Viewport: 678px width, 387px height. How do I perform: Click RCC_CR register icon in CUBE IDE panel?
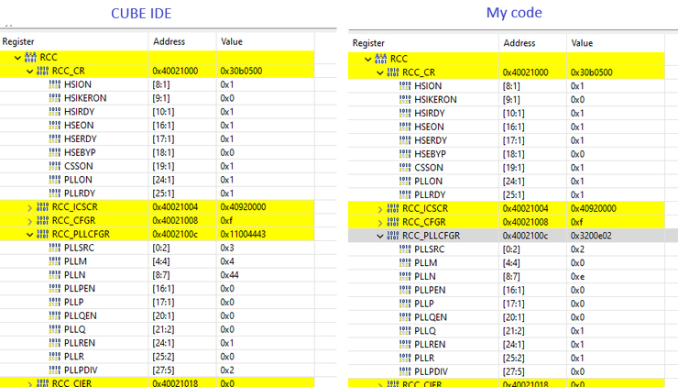point(43,71)
